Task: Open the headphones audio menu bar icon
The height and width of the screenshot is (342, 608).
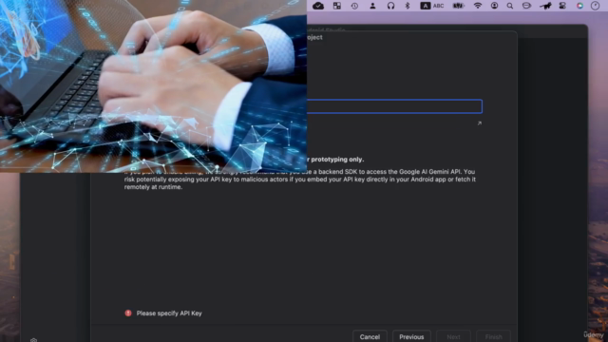Action: [x=390, y=6]
